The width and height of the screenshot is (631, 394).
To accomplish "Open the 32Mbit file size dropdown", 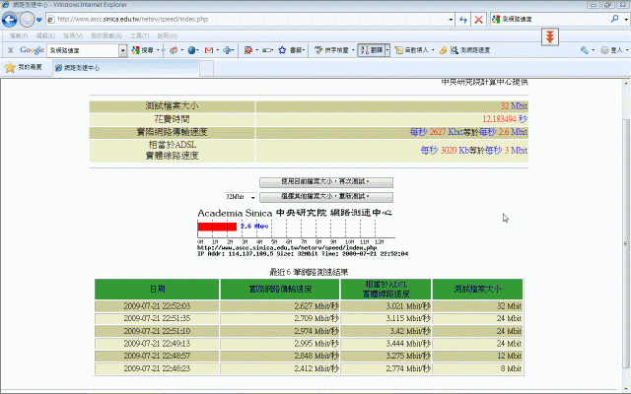I will coord(241,197).
